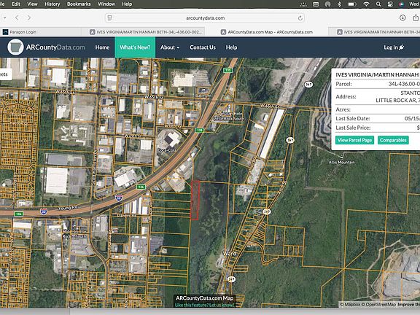This screenshot has width=420, height=315.
Task: Click the battery status icon
Action: point(352,4)
